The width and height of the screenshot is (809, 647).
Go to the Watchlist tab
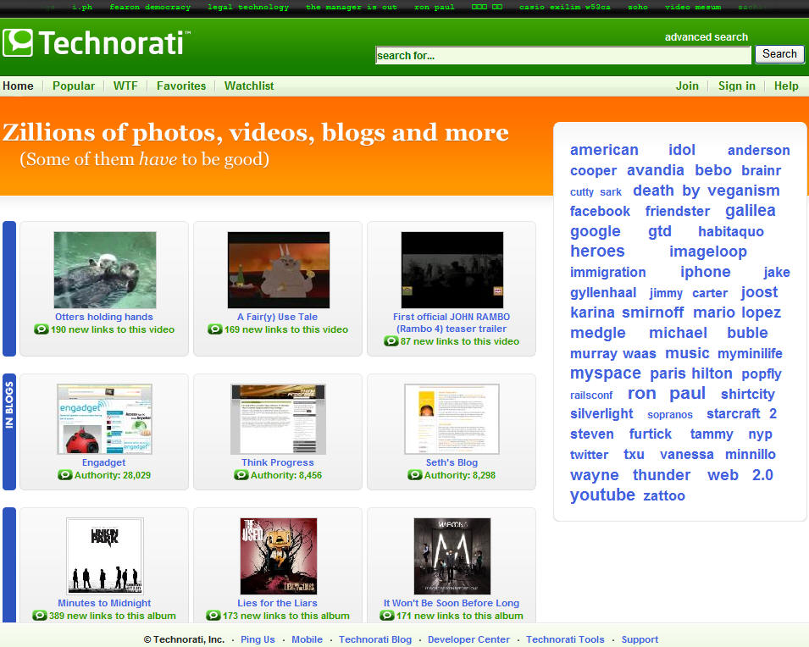tap(249, 86)
